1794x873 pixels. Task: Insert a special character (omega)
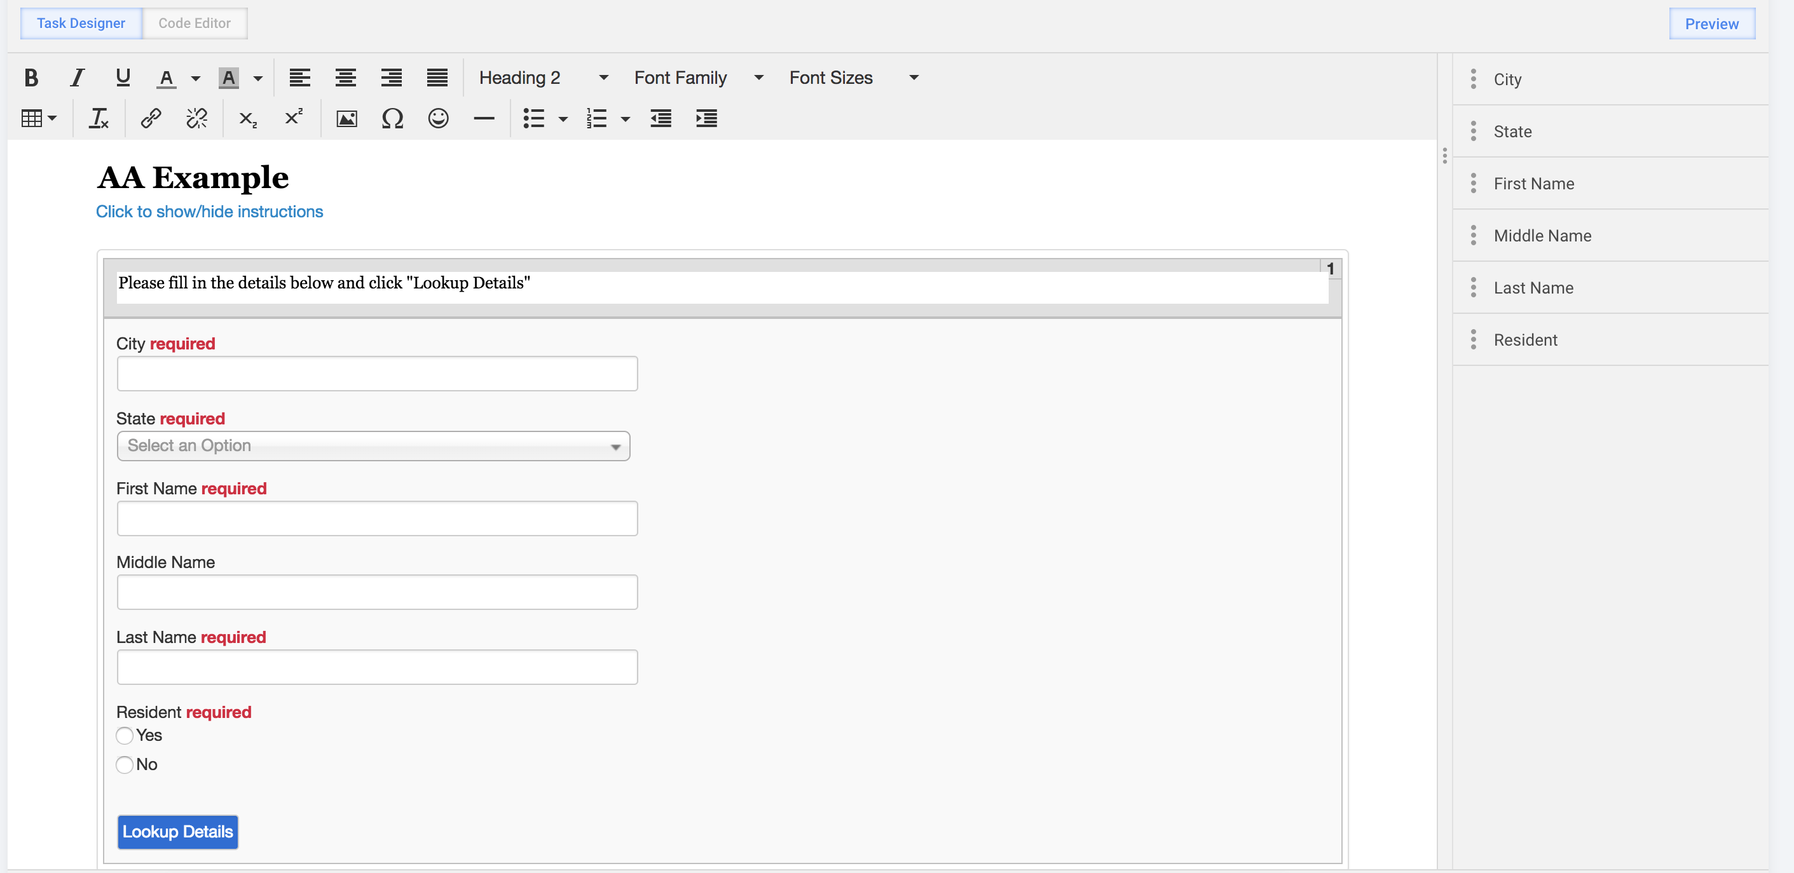(393, 118)
